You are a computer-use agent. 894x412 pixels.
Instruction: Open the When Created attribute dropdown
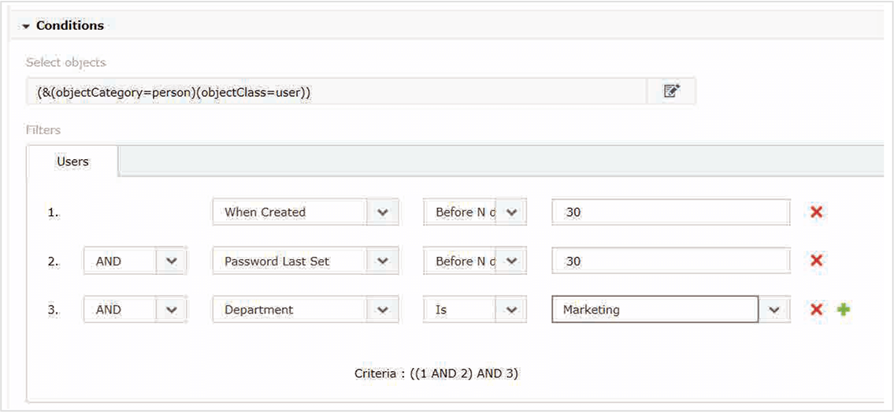(383, 212)
